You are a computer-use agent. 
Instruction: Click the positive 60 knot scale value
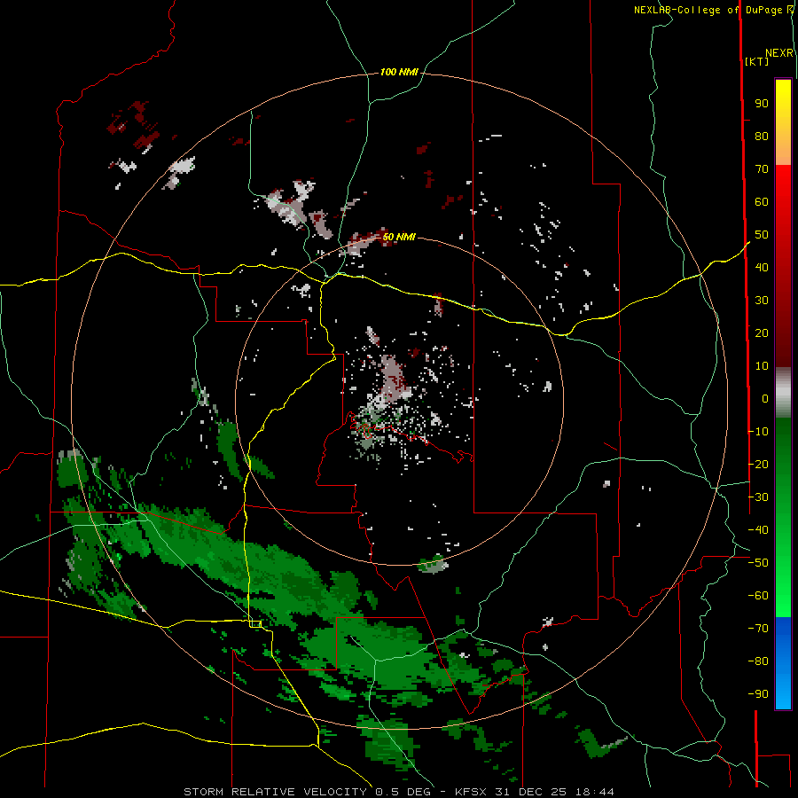[762, 202]
